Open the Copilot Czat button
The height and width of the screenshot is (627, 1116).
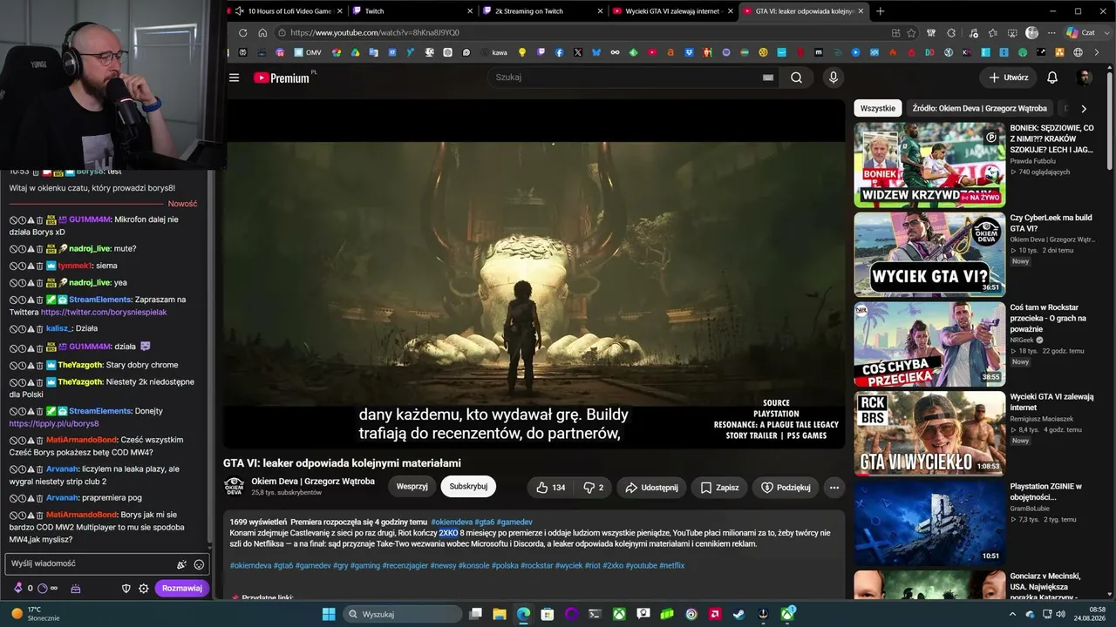coord(1081,33)
